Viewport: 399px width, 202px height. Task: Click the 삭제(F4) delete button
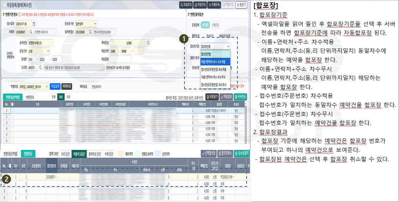point(214,5)
